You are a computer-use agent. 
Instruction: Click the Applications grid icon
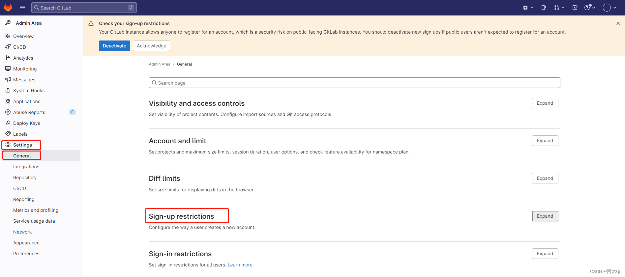pyautogui.click(x=8, y=101)
